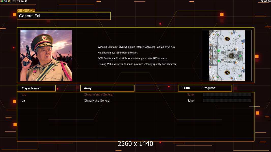271x152 pixels.
Task: Click the China Infantry General army entry
Action: pyautogui.click(x=98, y=94)
